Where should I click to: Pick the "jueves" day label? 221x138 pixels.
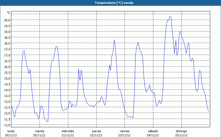point(96,131)
